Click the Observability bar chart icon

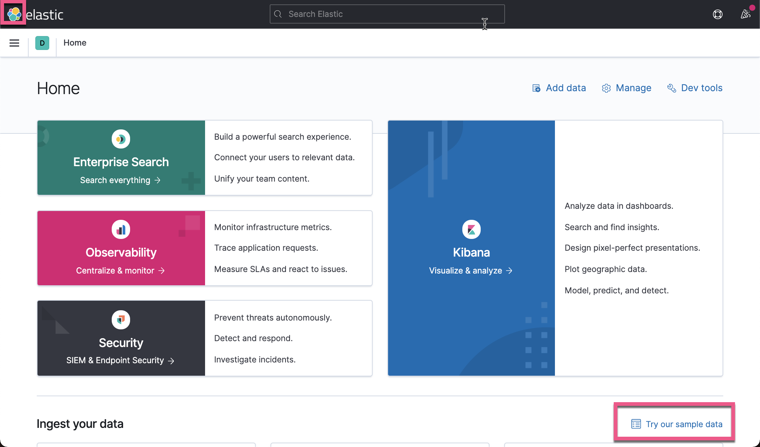click(121, 229)
